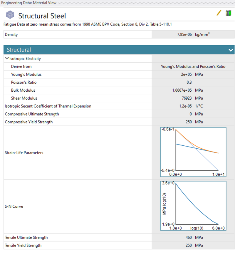Click the Engineering Data: Material View title

[28, 3]
